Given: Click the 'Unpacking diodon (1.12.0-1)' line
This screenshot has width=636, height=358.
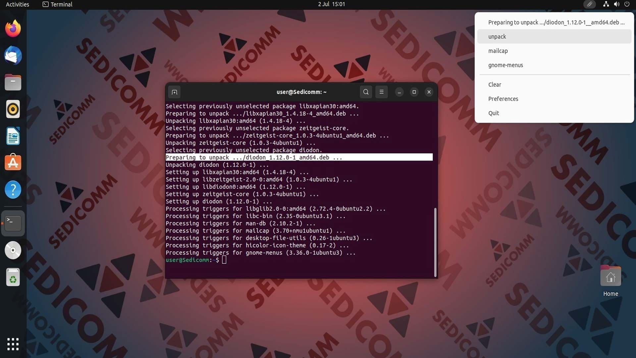Looking at the screenshot, I should click(217, 165).
